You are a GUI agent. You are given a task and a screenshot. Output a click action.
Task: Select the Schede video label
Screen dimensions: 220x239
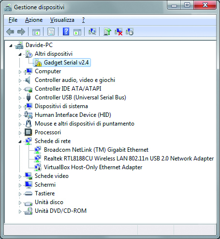[52, 176]
